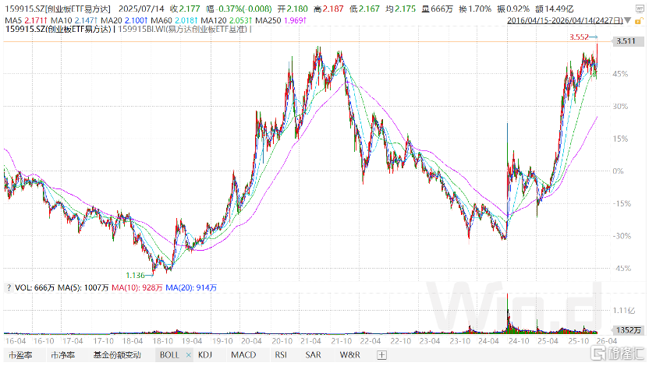
Task: Click the 3.552 high price marker
Action: [x=579, y=37]
